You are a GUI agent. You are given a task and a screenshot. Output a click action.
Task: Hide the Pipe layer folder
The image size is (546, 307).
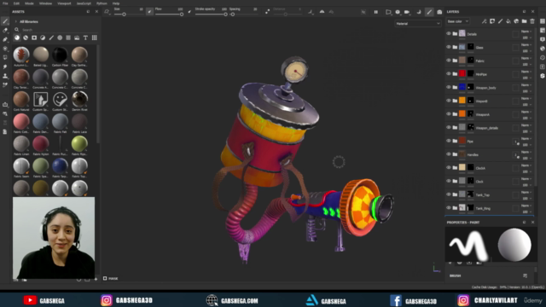449,141
